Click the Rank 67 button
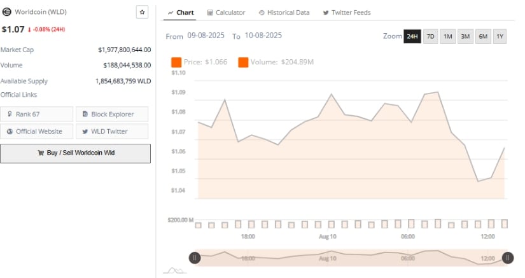 (36, 114)
